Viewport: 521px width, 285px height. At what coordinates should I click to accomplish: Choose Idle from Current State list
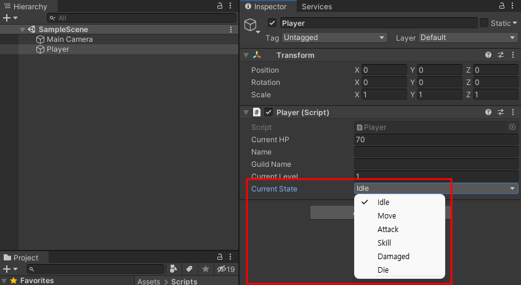click(x=400, y=202)
